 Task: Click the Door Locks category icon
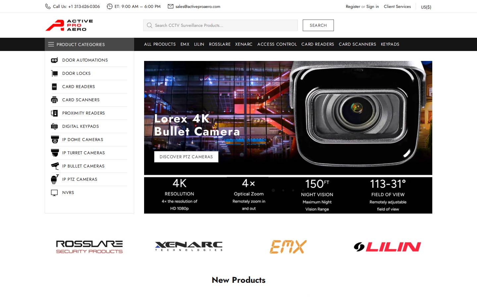point(55,73)
